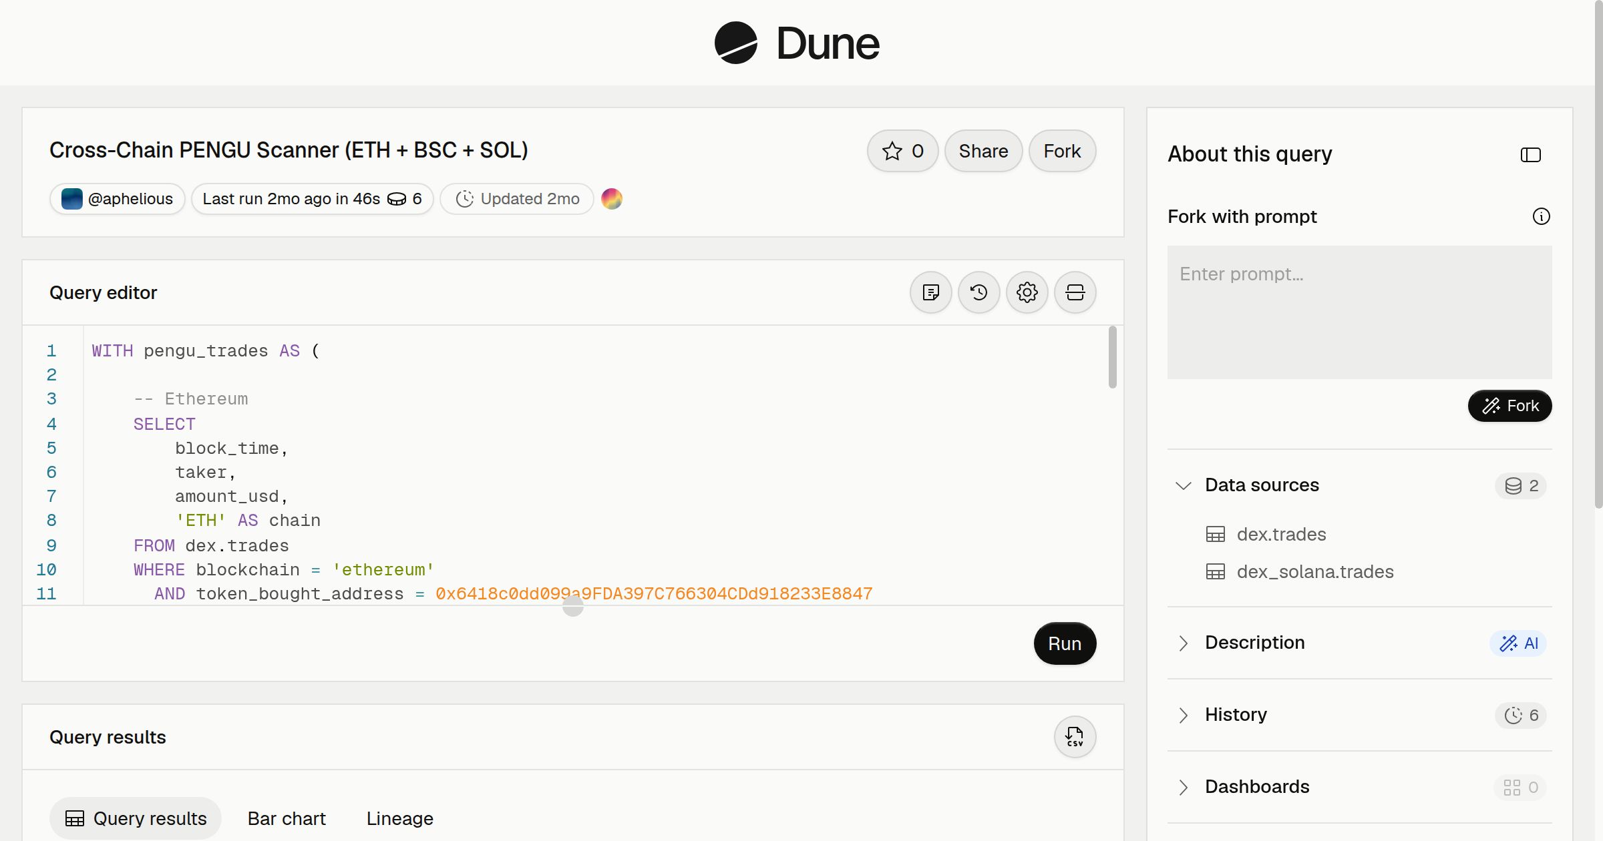
Task: Click the Query results heading
Action: 108,737
